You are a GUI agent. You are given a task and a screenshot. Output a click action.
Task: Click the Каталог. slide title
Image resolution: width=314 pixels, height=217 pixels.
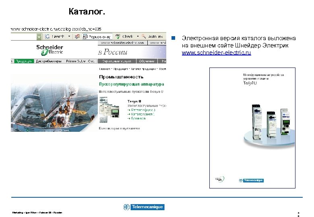tap(87, 11)
